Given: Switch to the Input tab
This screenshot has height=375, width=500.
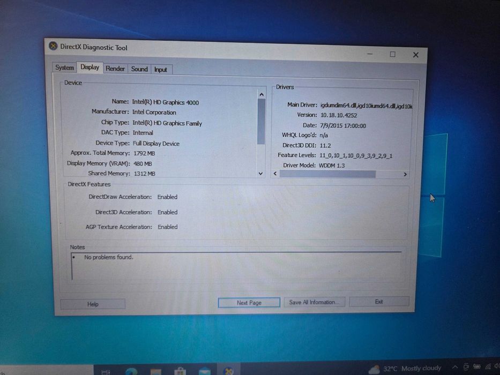Looking at the screenshot, I should tap(161, 70).
